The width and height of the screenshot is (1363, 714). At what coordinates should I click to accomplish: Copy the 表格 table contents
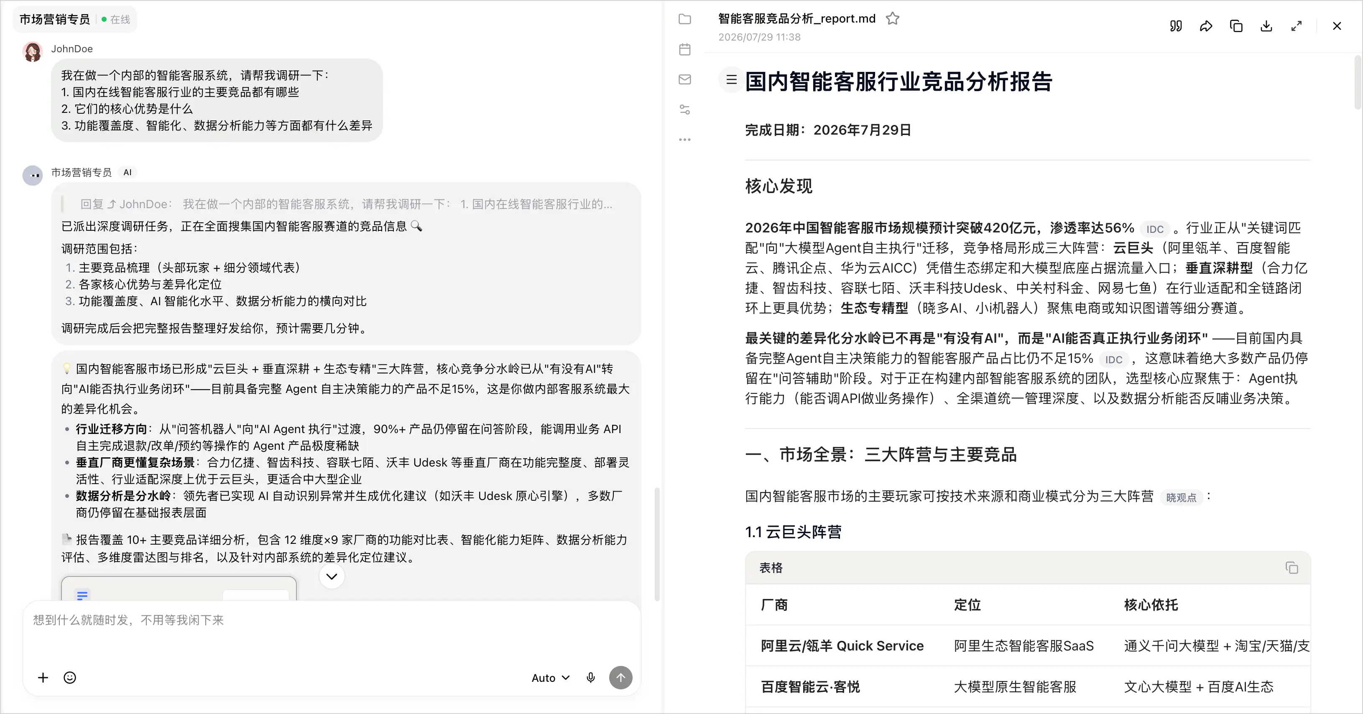1292,568
